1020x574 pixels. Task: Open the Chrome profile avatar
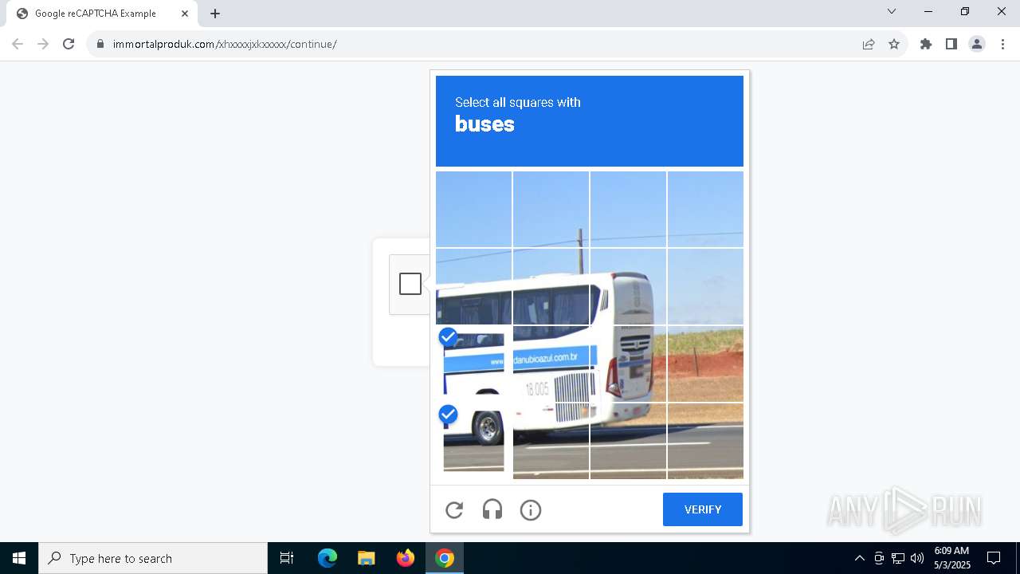977,44
